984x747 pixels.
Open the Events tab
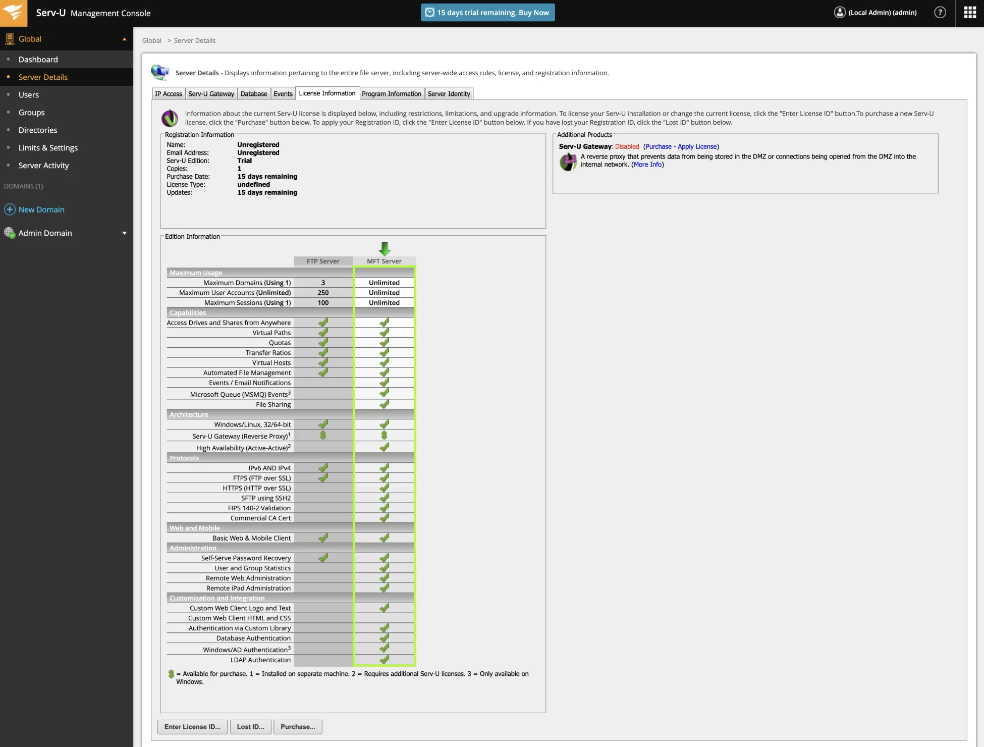coord(283,94)
